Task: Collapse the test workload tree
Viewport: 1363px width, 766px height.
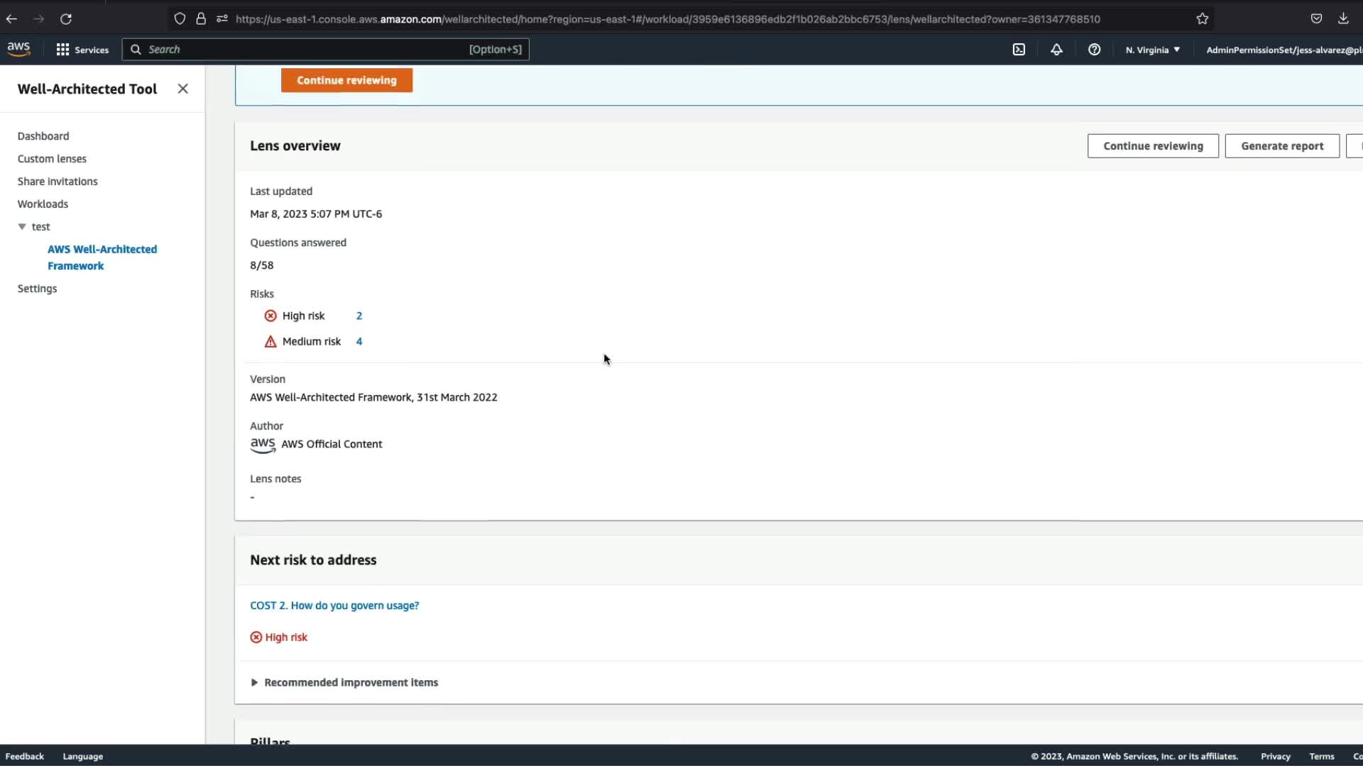Action: (x=22, y=227)
